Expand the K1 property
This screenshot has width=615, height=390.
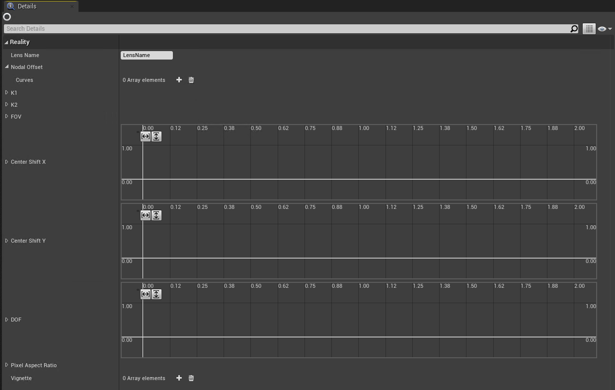(x=7, y=93)
